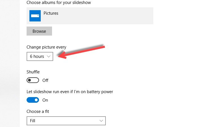This screenshot has height=127, width=198.
Task: Click the Browse button
Action: [x=39, y=31]
